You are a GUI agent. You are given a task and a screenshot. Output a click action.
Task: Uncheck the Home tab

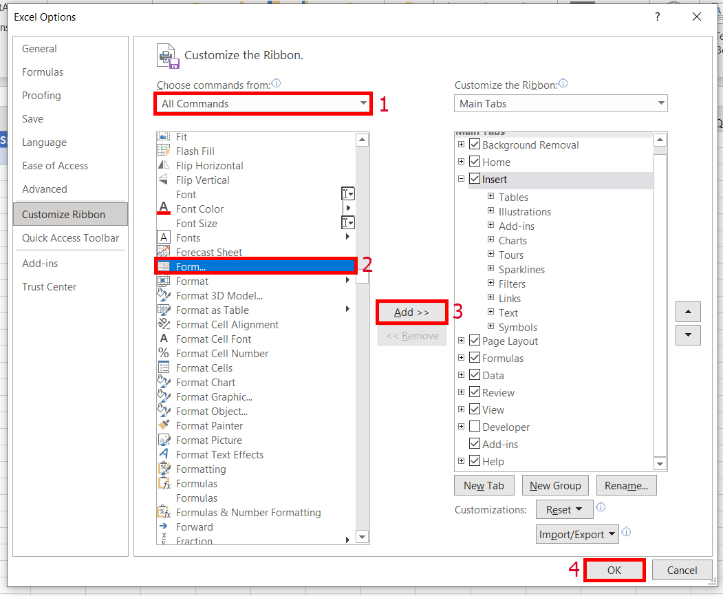coord(475,162)
